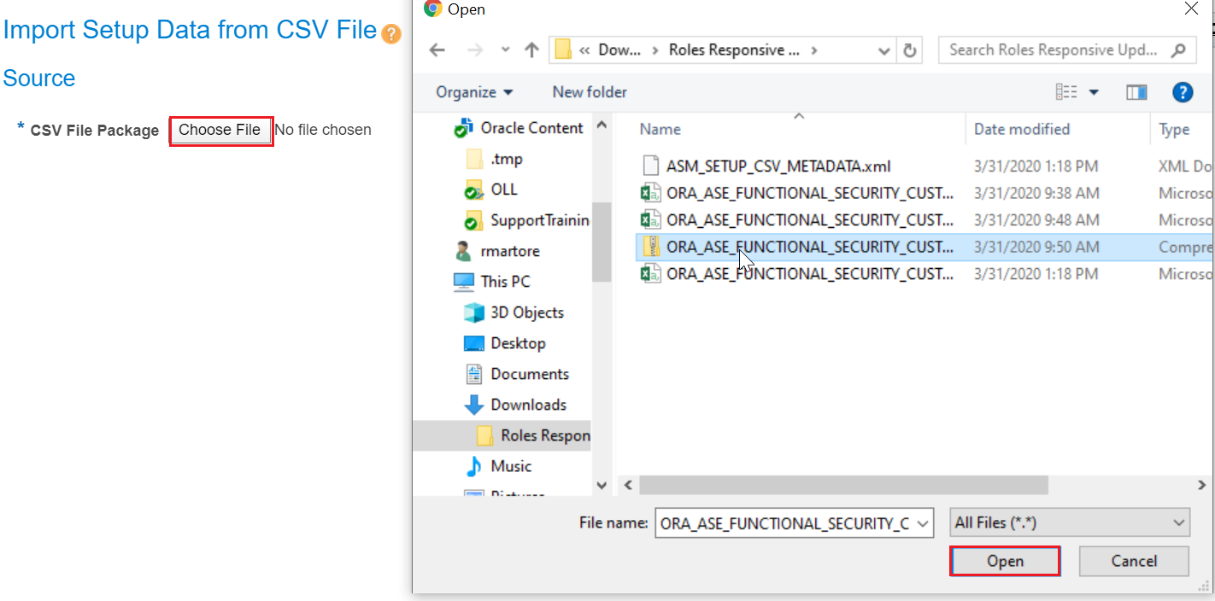The height and width of the screenshot is (601, 1215).
Task: Expand the address bar history dropdown
Action: tap(883, 50)
